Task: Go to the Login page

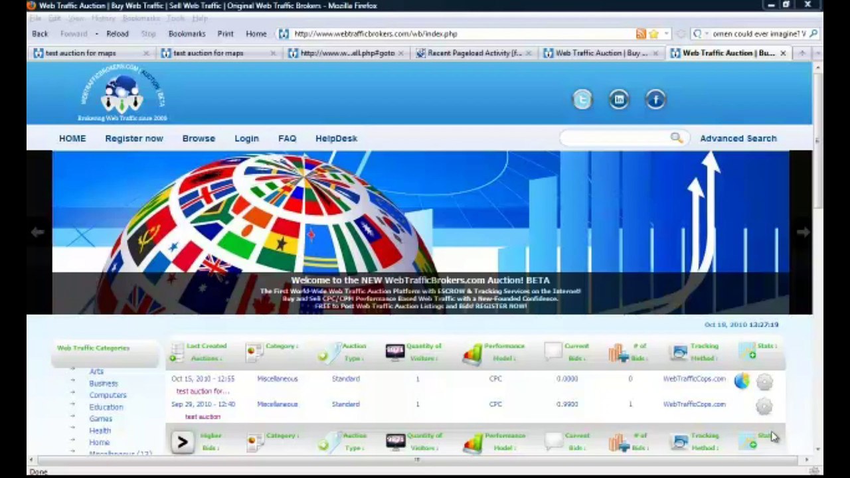Action: click(246, 138)
